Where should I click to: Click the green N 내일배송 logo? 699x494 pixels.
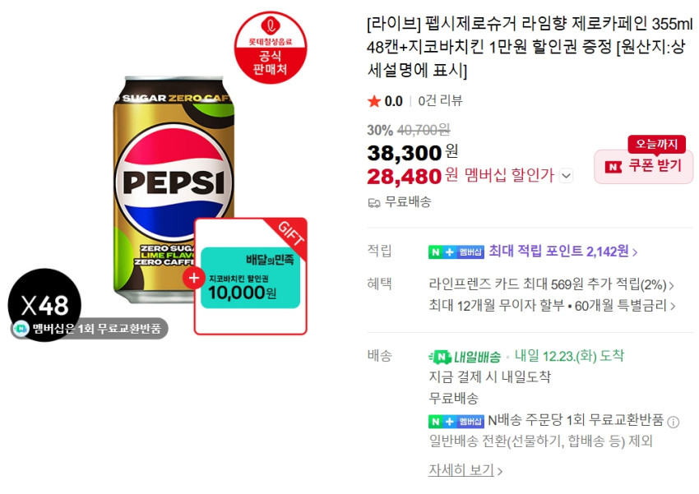pos(465,357)
